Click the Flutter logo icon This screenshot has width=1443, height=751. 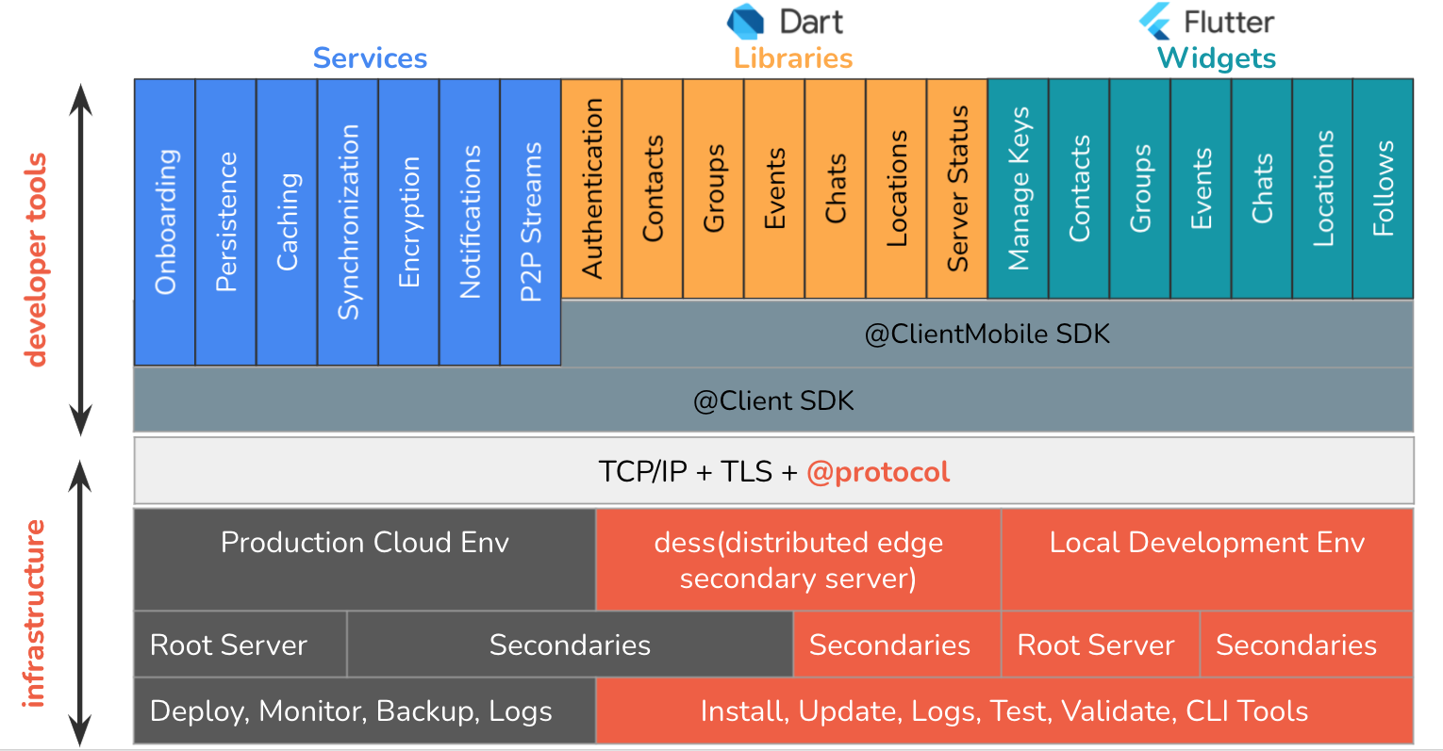coord(1155,21)
